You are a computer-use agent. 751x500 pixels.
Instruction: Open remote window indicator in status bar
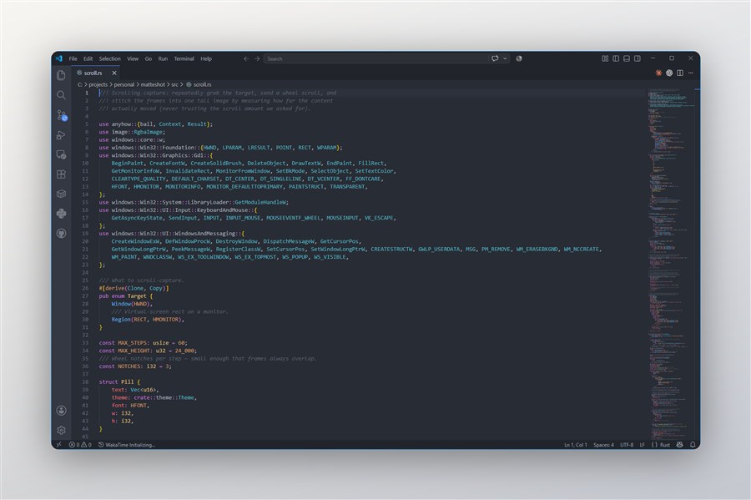pos(58,444)
